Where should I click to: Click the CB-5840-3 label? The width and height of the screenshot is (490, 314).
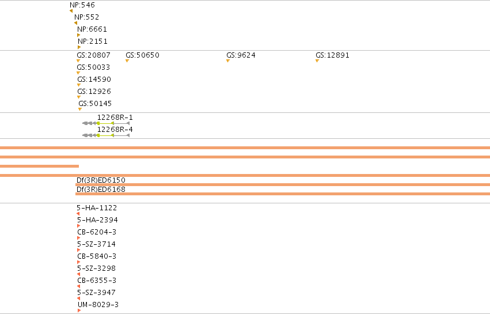(97, 256)
